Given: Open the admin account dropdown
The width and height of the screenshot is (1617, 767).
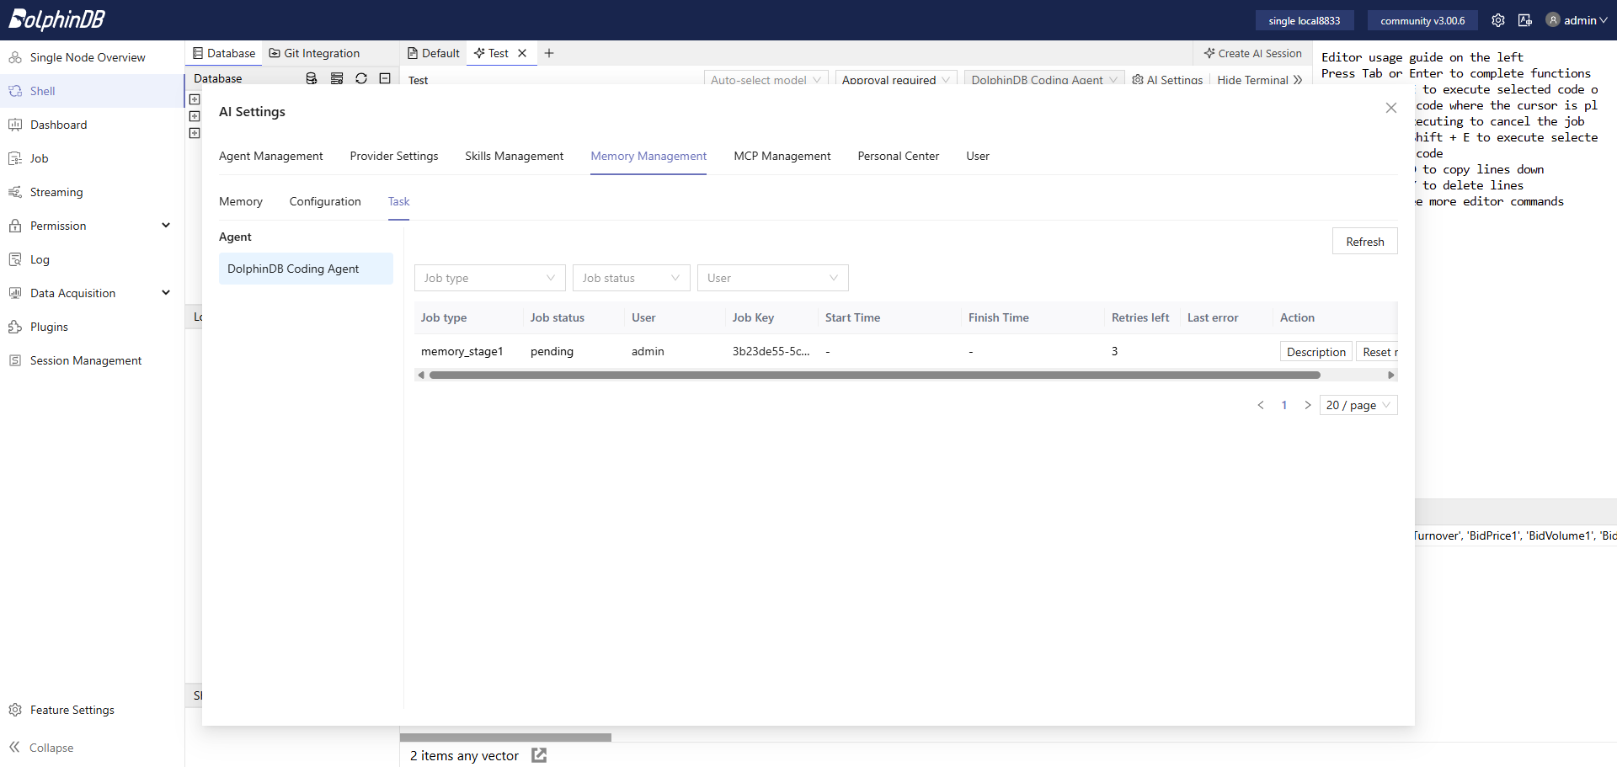Looking at the screenshot, I should coord(1585,20).
